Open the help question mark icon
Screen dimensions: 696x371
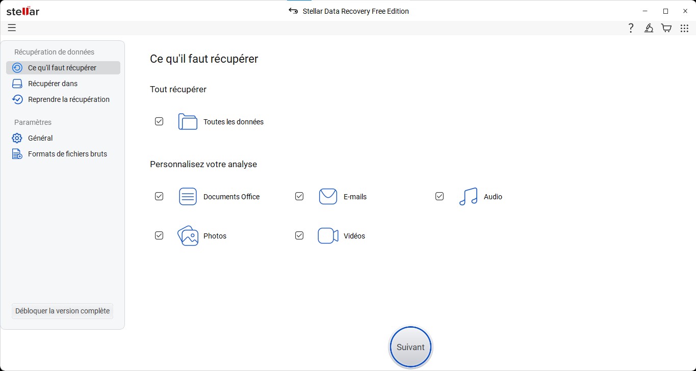[631, 28]
